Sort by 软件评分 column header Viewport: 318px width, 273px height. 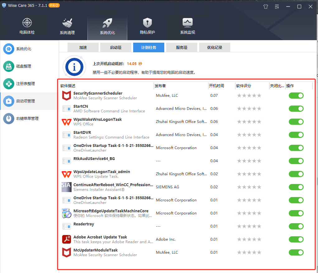(252, 86)
